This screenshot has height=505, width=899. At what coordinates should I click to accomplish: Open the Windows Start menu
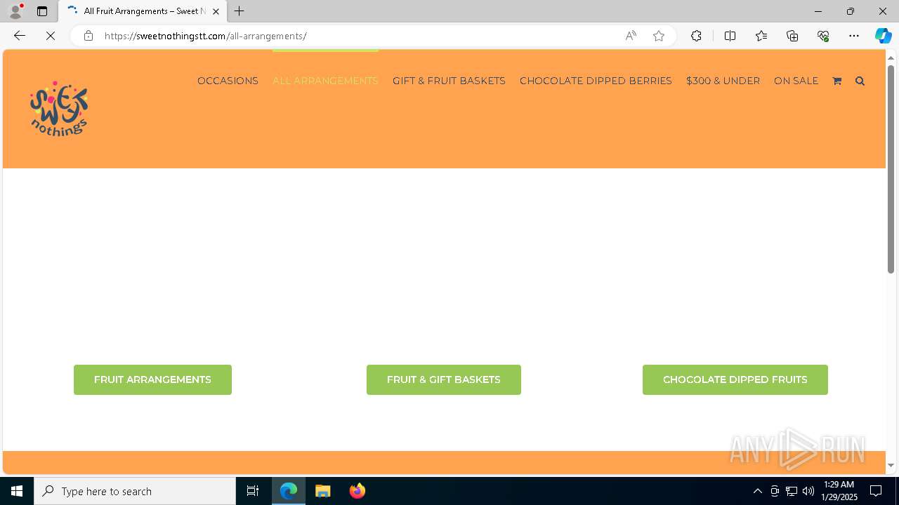point(17,491)
